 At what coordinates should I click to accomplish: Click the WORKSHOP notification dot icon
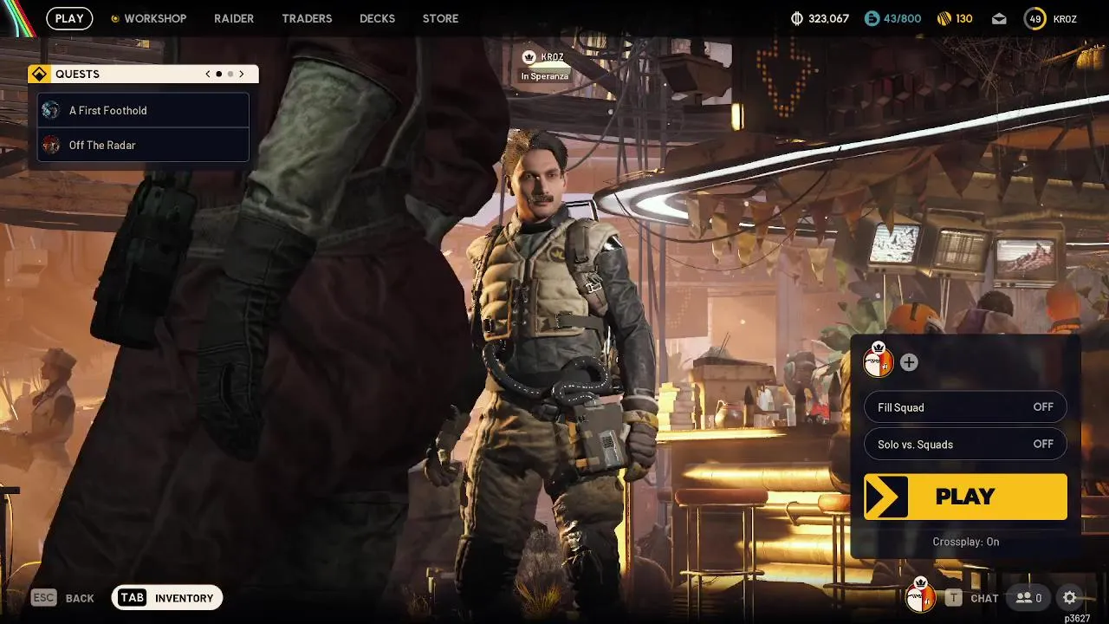[x=114, y=18]
